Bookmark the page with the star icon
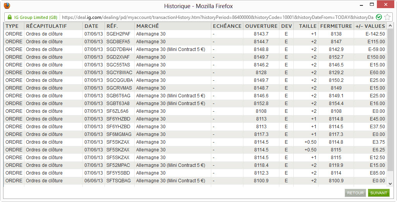The width and height of the screenshot is (397, 202). [x=387, y=17]
